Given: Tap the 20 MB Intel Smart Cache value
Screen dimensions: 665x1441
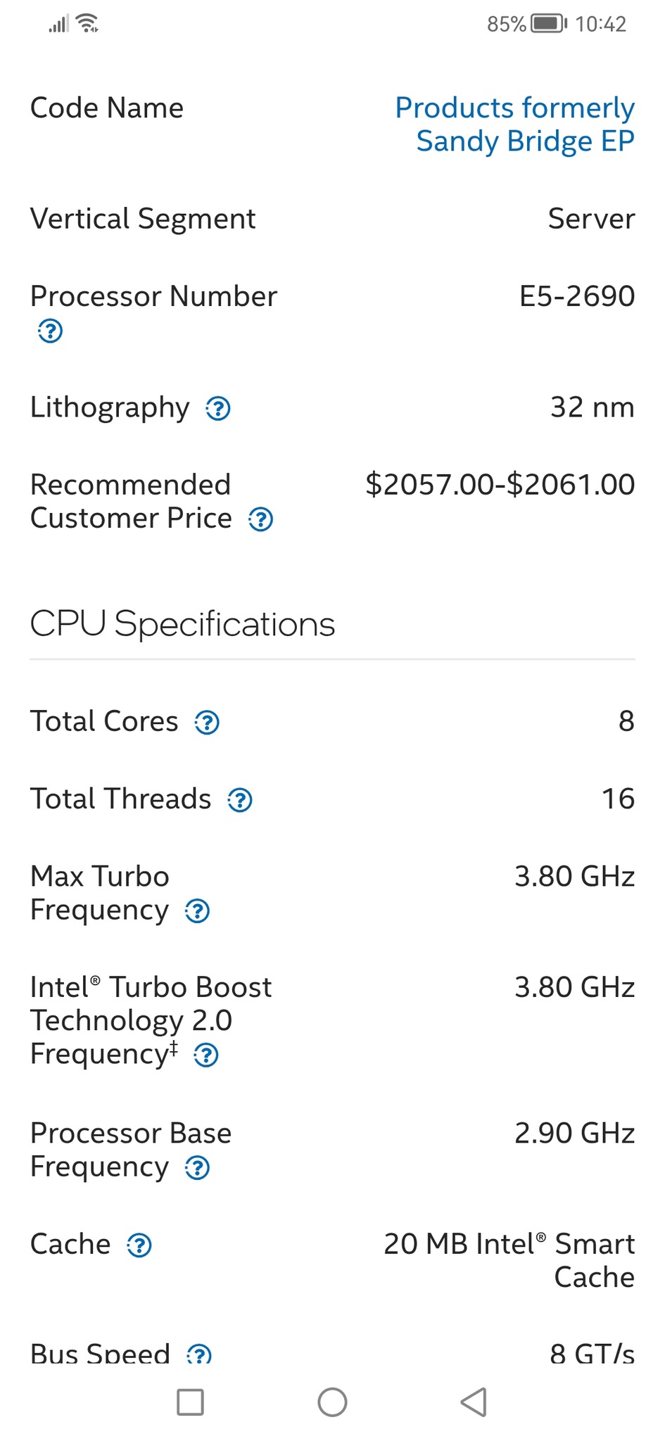Looking at the screenshot, I should tap(509, 1260).
